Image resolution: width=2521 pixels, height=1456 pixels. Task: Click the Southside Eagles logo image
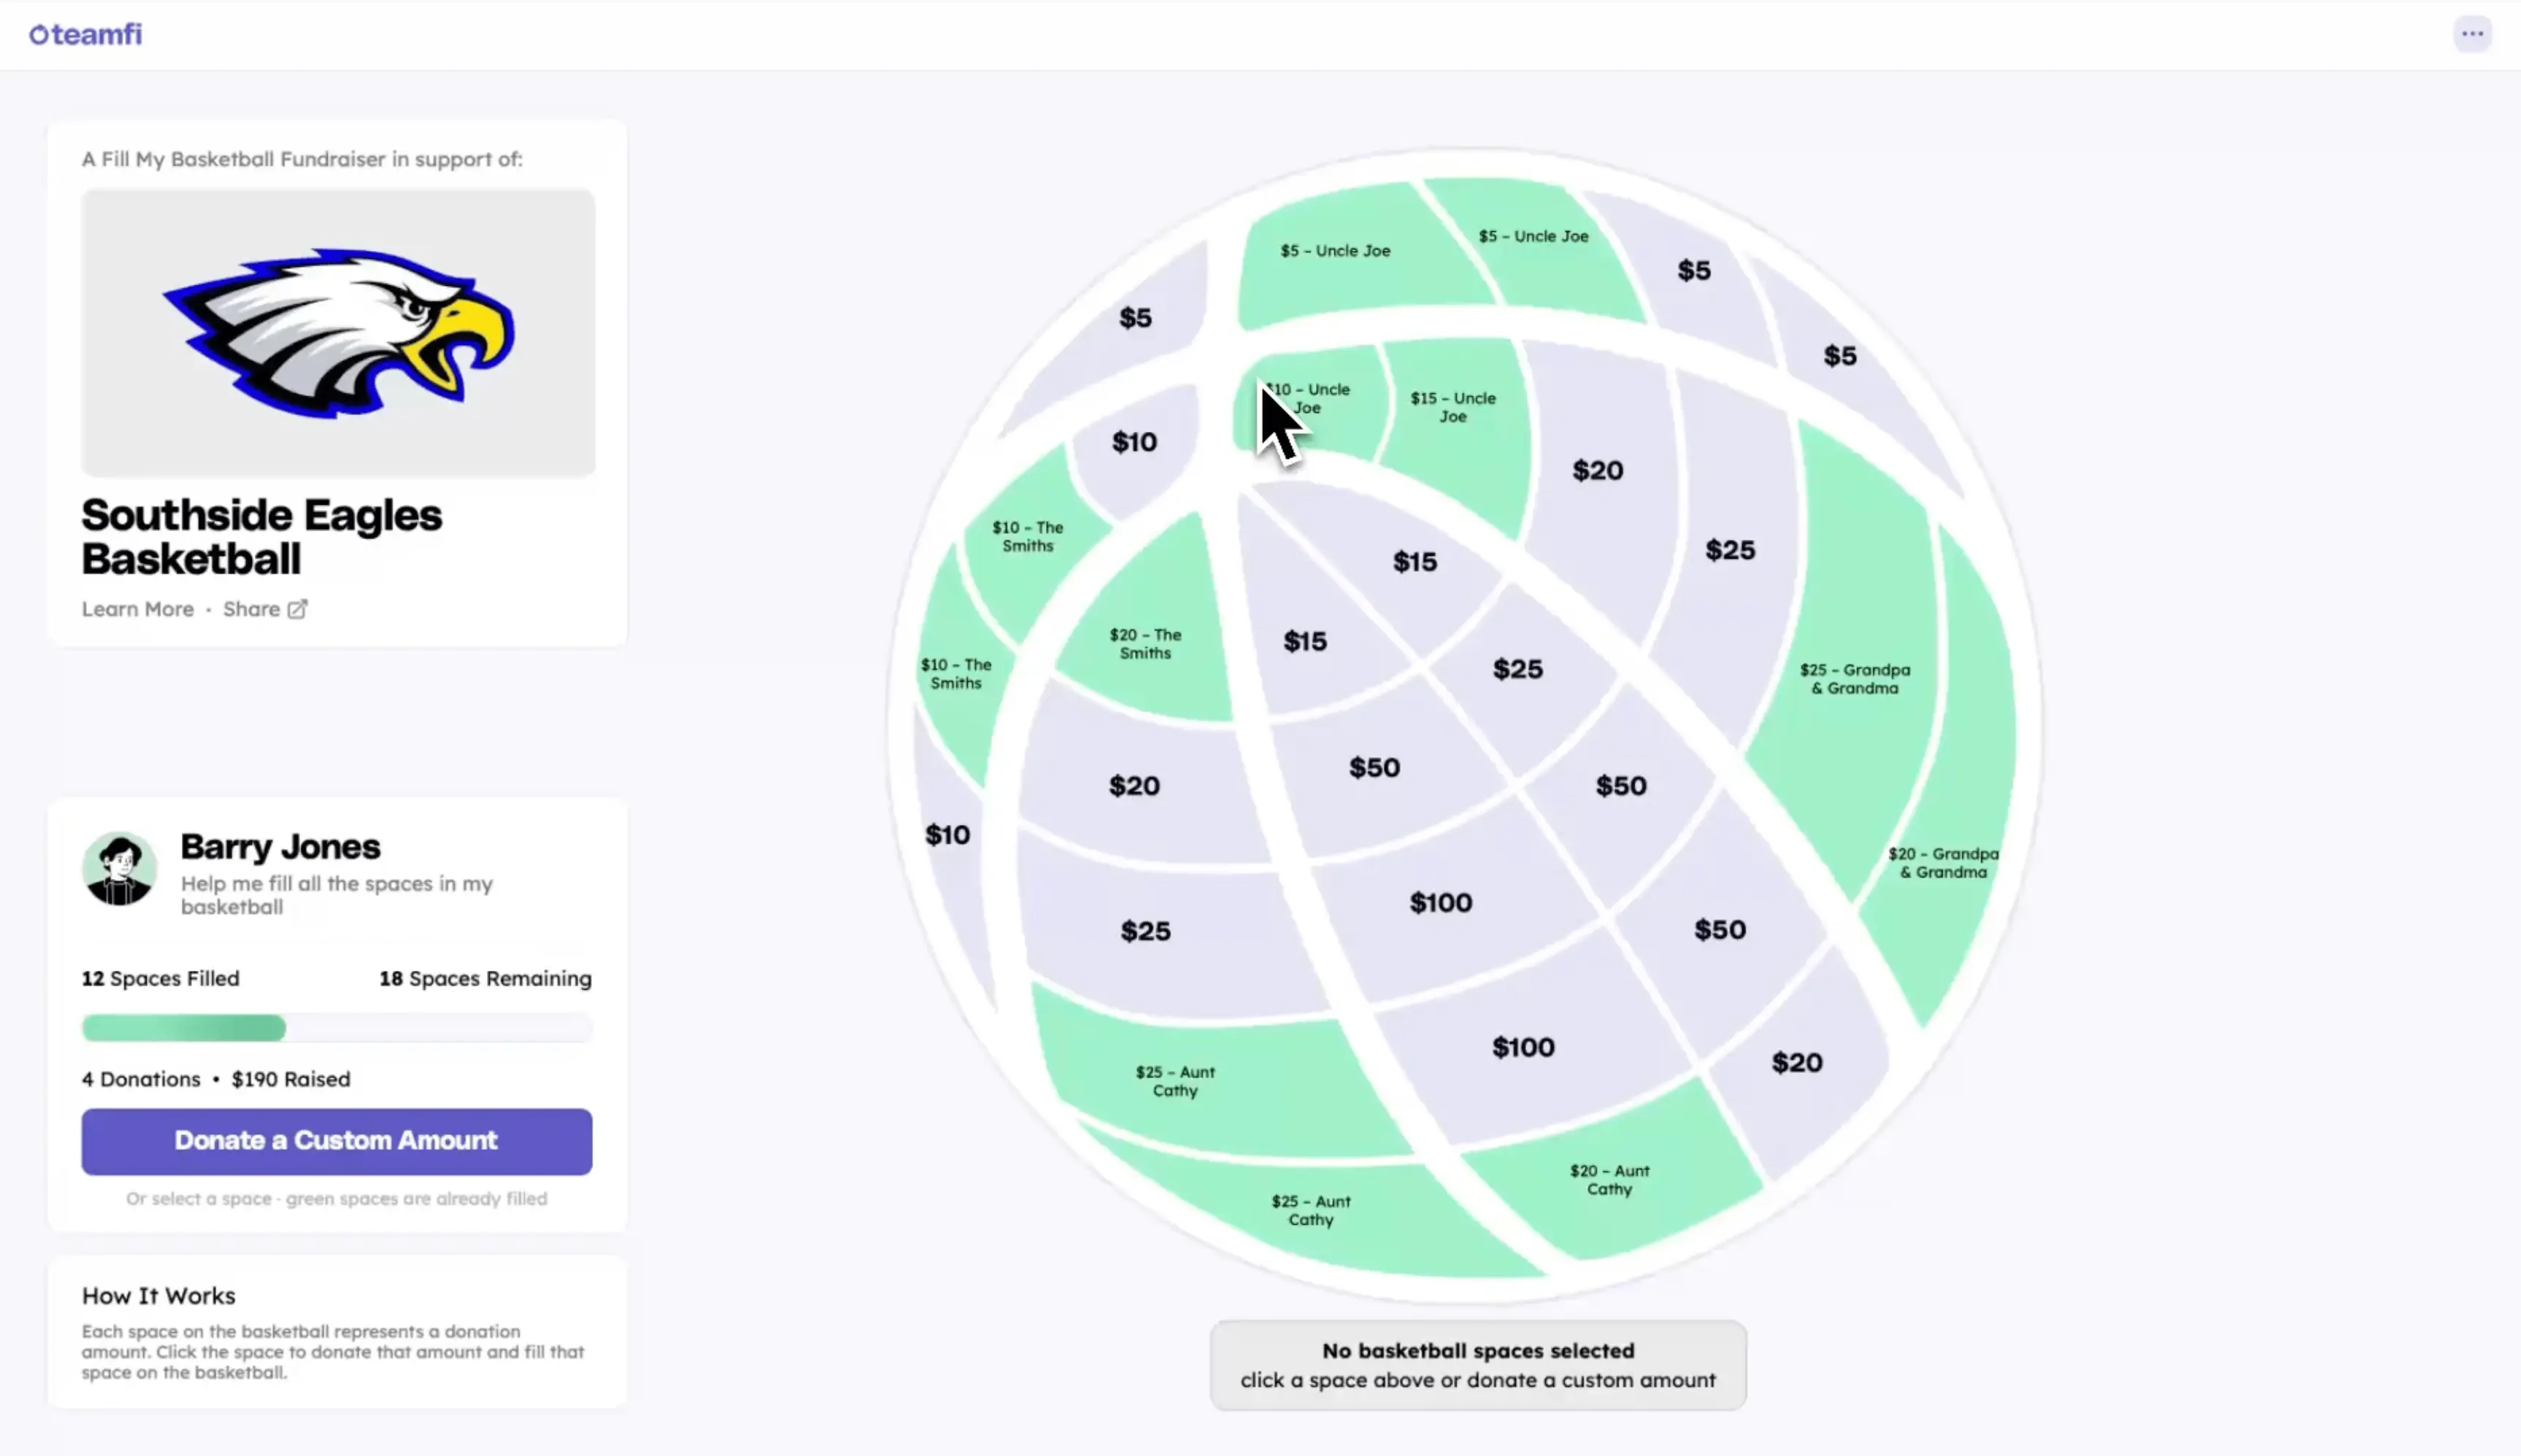pos(338,332)
